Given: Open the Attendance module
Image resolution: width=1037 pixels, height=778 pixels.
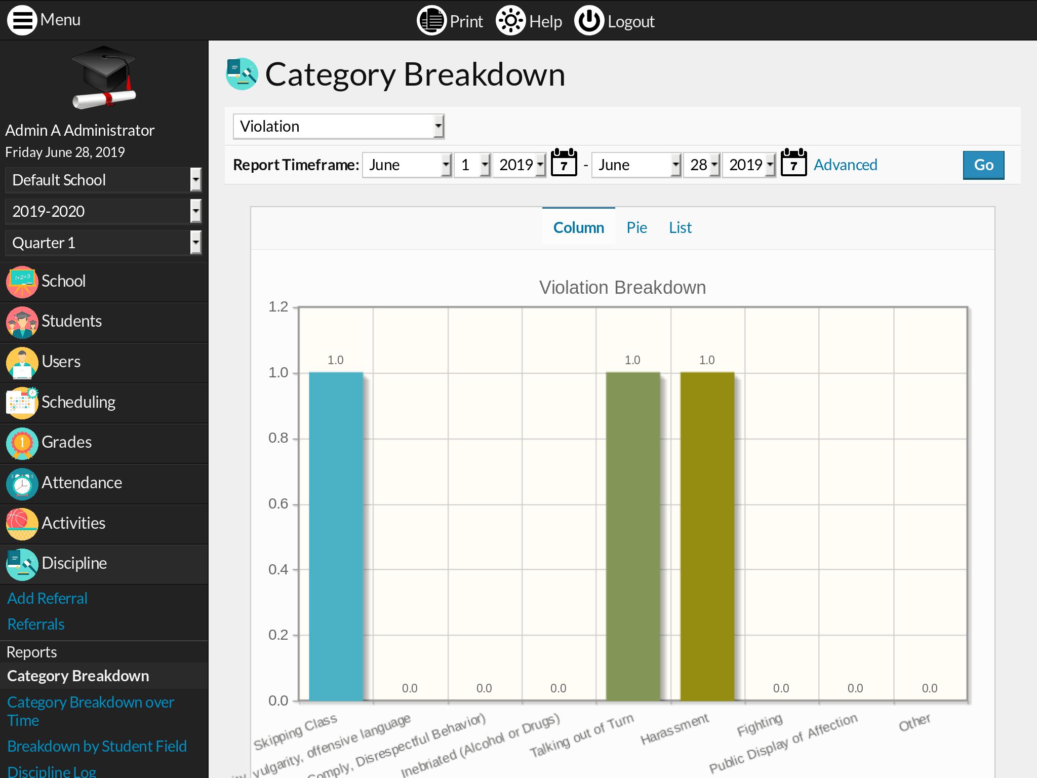Looking at the screenshot, I should coord(81,483).
